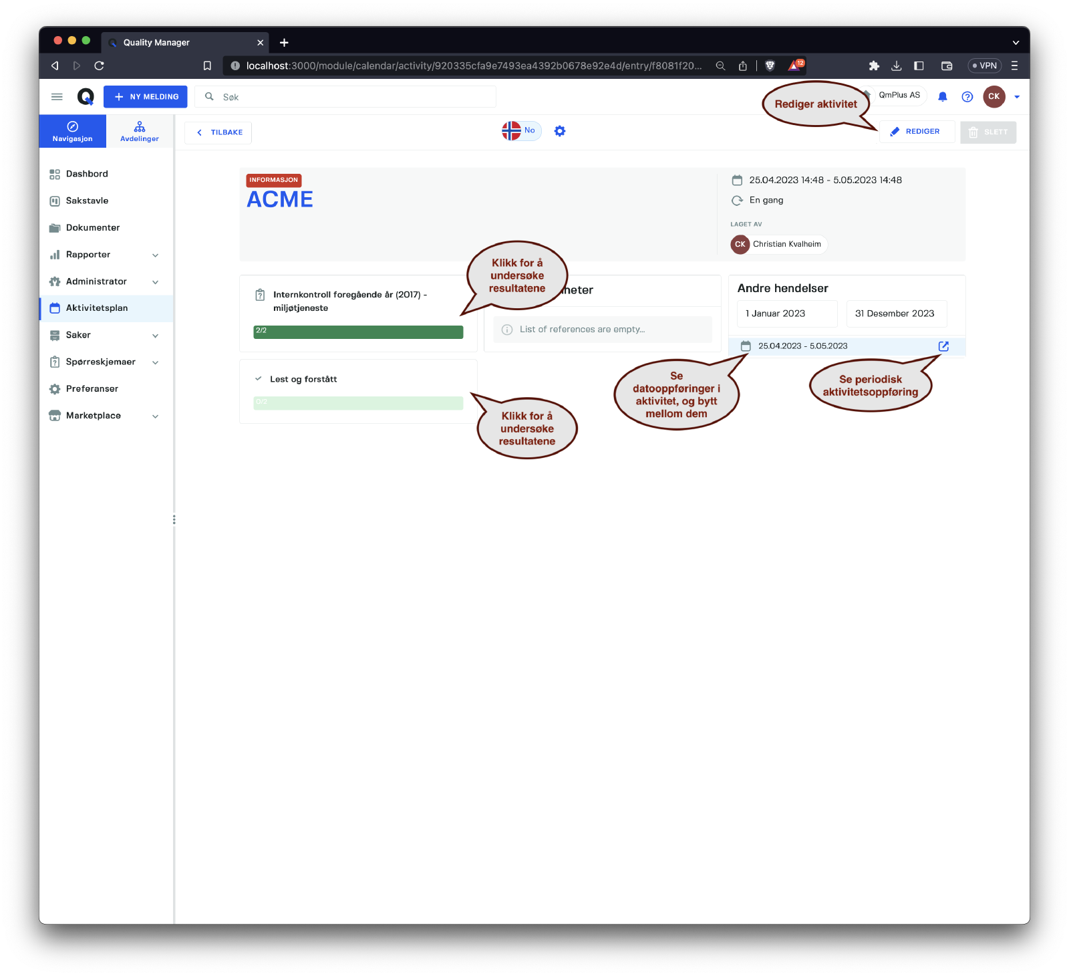Open Sakstavle in the sidebar
The image size is (1069, 976).
87,201
